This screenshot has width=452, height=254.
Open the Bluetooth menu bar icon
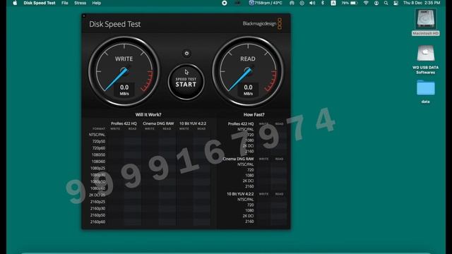323,3
